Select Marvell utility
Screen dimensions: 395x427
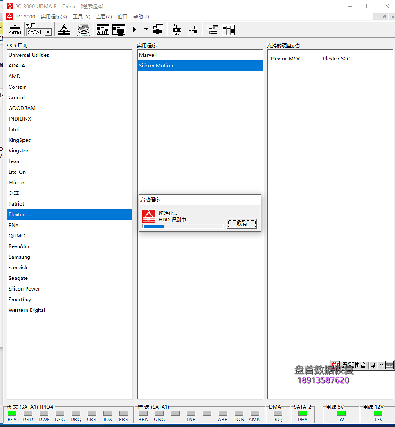coord(200,55)
